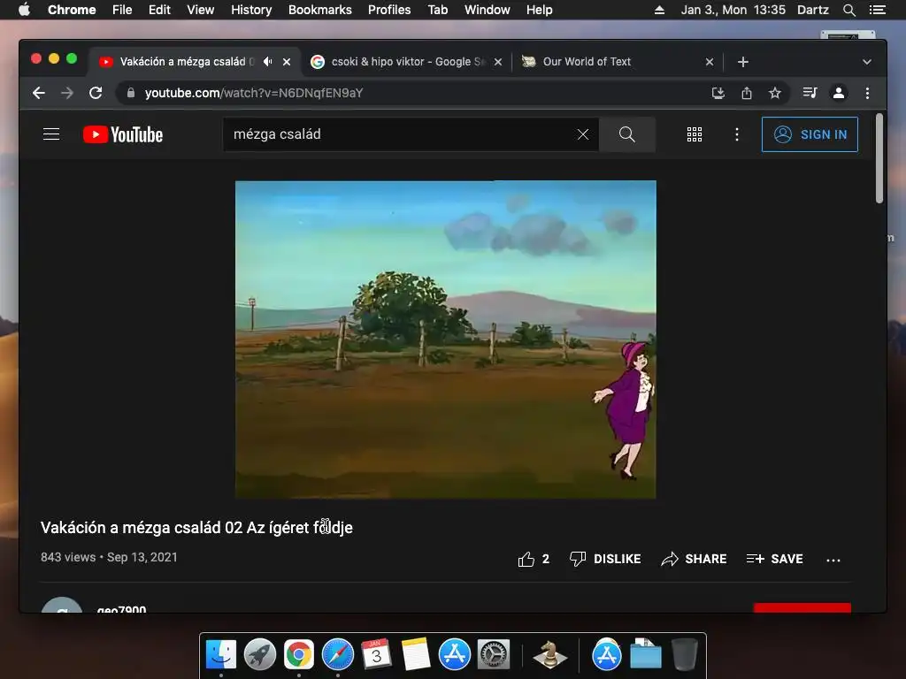Open the YouTube apps grid icon
906x679 pixels.
(695, 134)
